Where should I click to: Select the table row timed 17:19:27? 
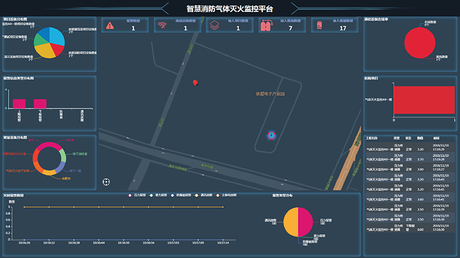(410, 167)
